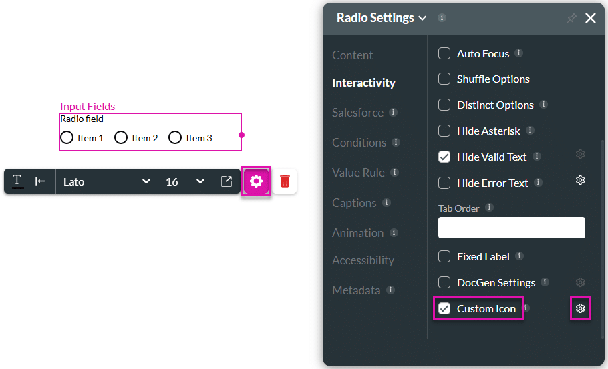Screen dimensions: 608x369
Task: Click the info icon beside Radio Settings title
Action: [x=442, y=17]
